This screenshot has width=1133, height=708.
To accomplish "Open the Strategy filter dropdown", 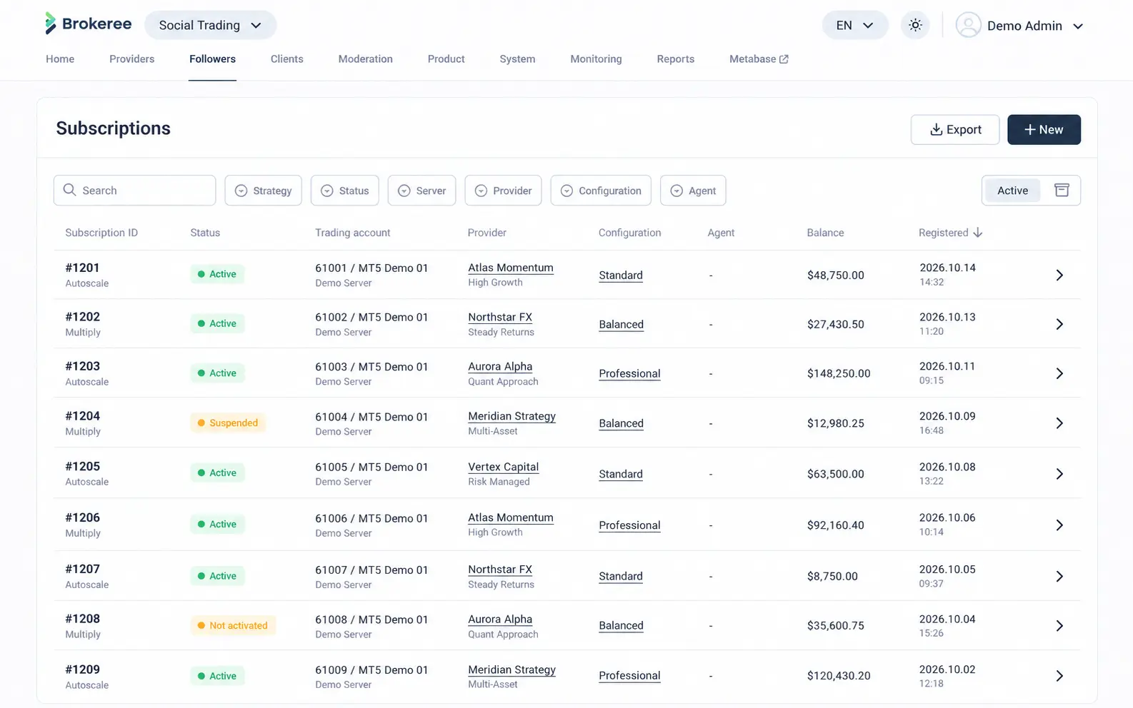I will tap(263, 191).
